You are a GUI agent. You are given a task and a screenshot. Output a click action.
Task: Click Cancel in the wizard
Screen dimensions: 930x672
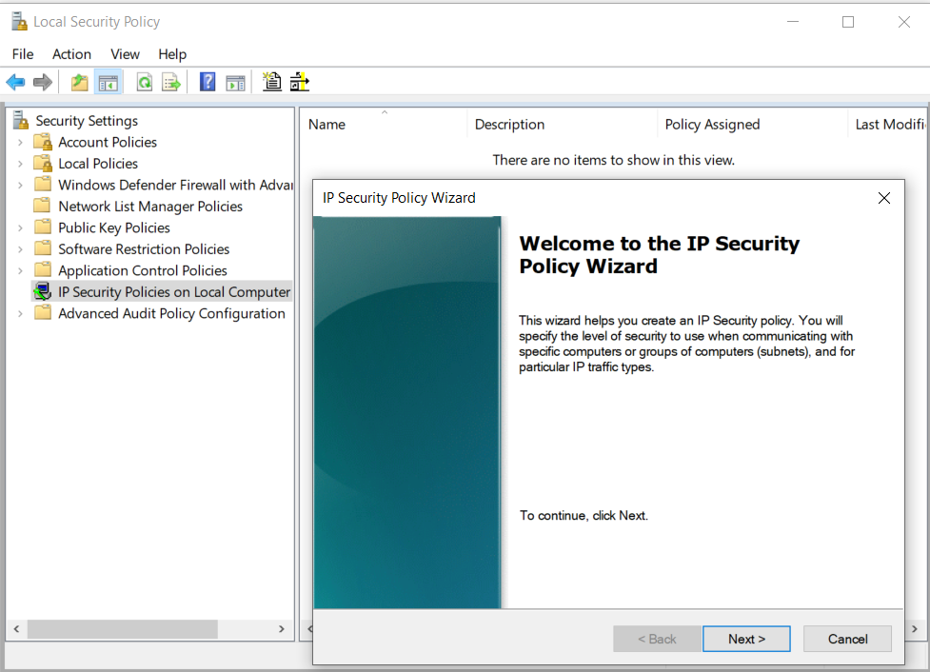847,639
